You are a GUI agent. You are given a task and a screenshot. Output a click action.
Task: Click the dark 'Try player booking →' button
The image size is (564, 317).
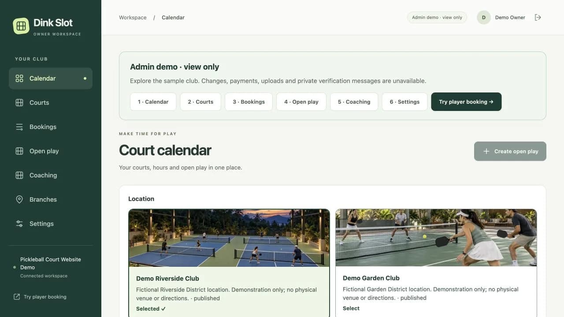[466, 102]
